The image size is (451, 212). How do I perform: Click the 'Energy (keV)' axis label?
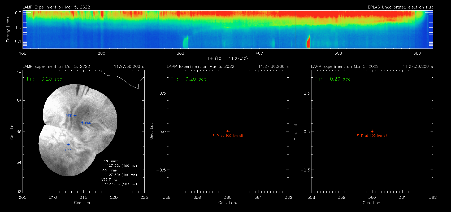(8, 30)
